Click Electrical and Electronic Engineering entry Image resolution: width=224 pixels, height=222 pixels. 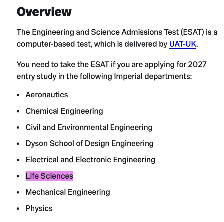90,160
